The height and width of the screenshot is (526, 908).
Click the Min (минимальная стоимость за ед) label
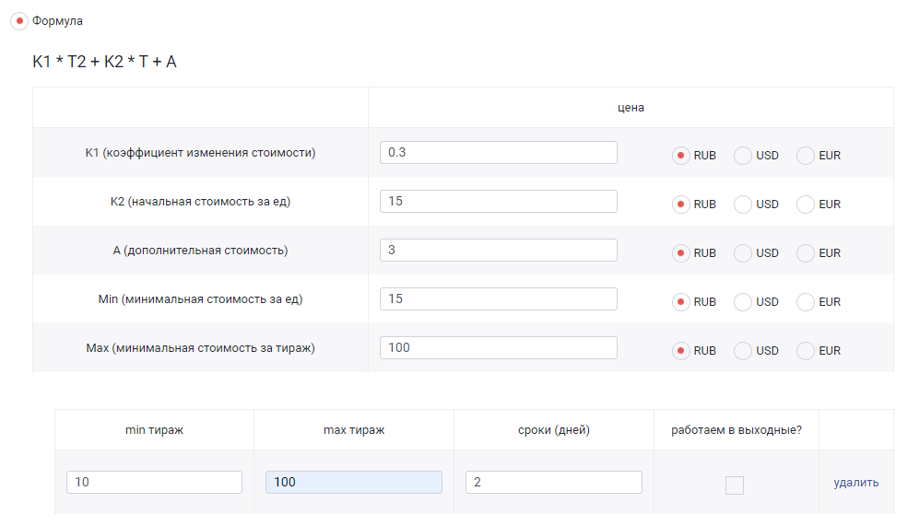point(200,299)
